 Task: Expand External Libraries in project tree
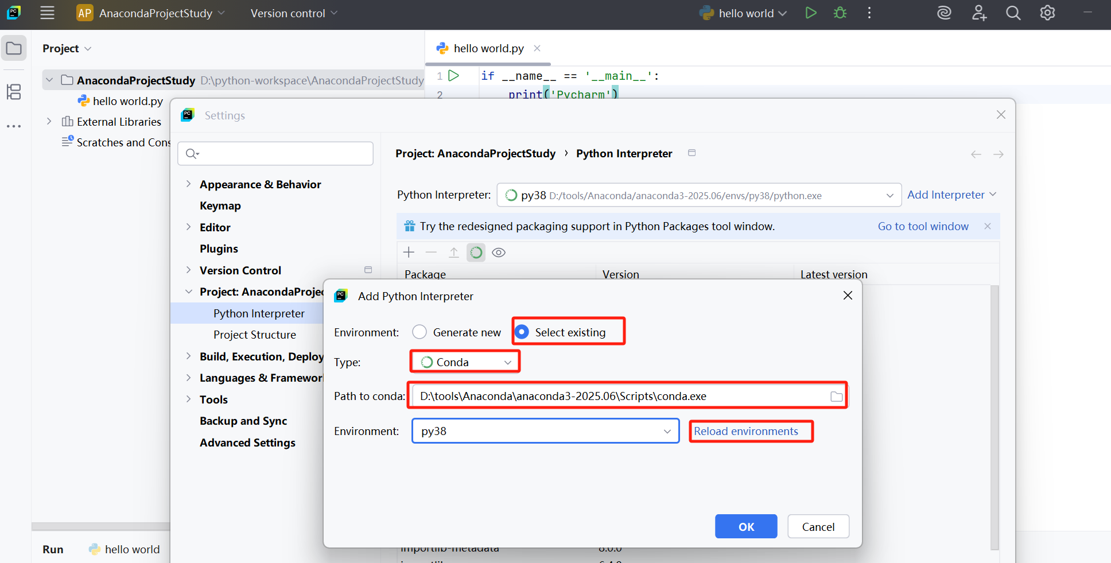point(49,121)
